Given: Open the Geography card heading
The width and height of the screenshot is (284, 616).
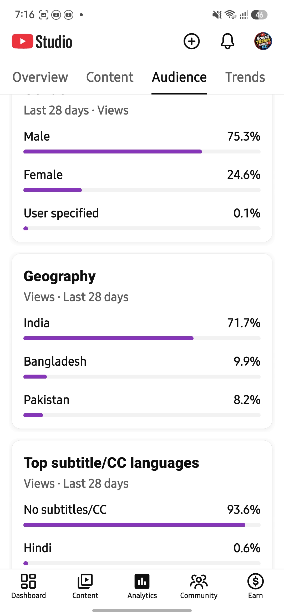Looking at the screenshot, I should (x=60, y=276).
